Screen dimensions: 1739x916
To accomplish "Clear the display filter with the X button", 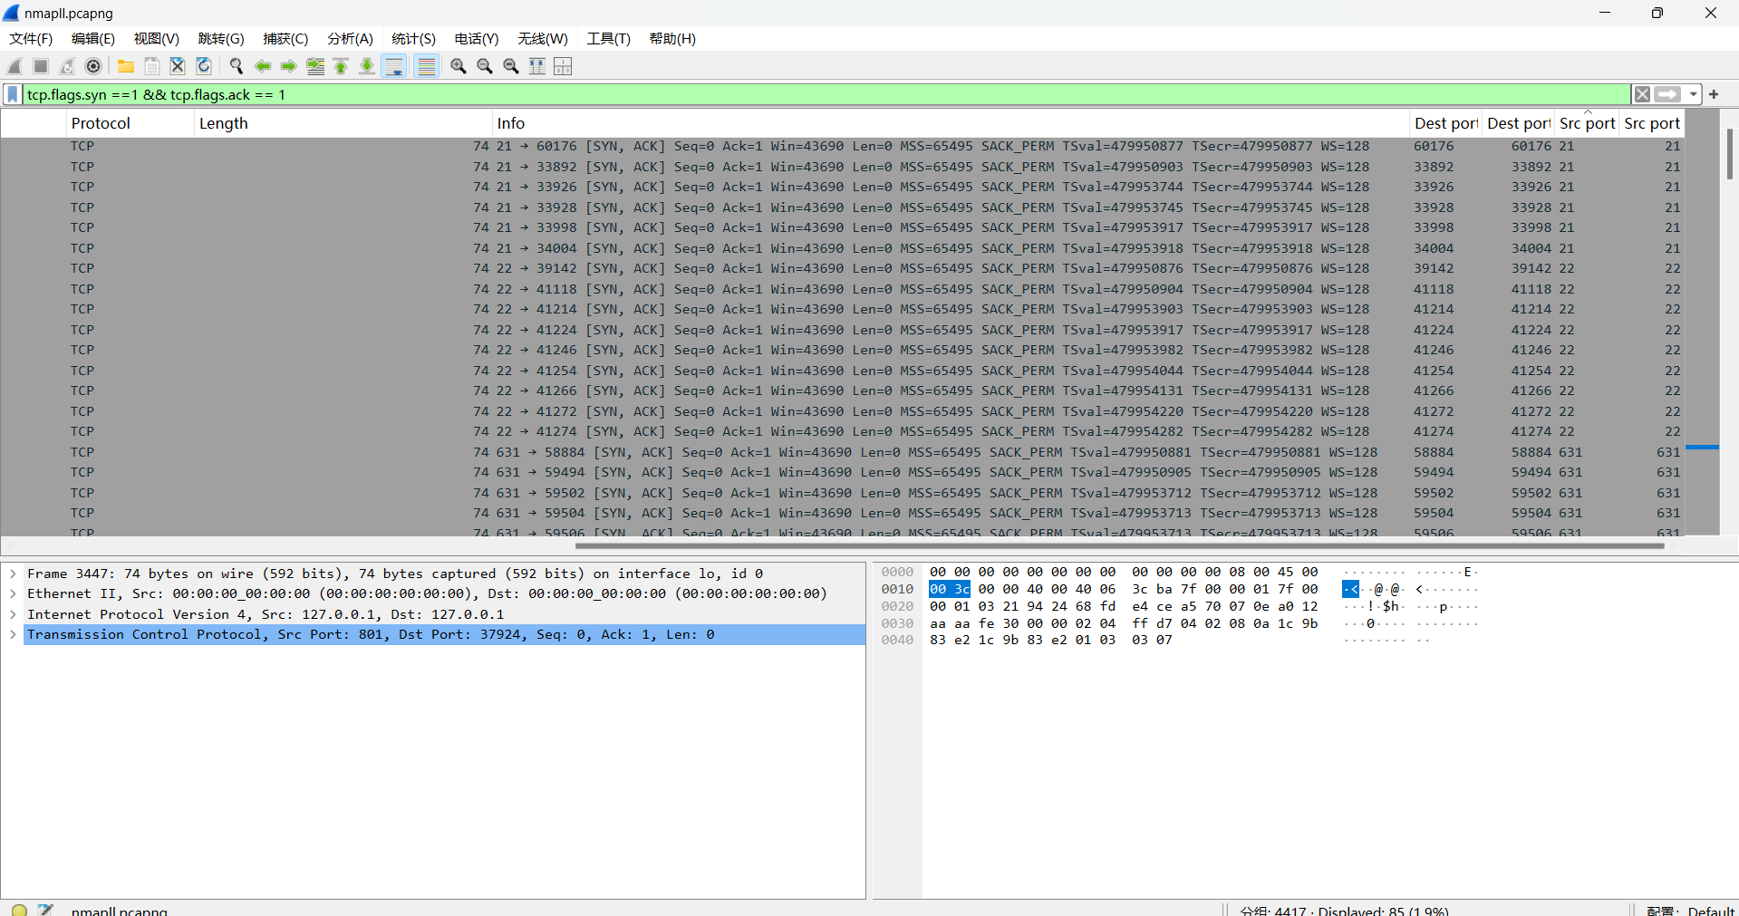I will [1642, 94].
